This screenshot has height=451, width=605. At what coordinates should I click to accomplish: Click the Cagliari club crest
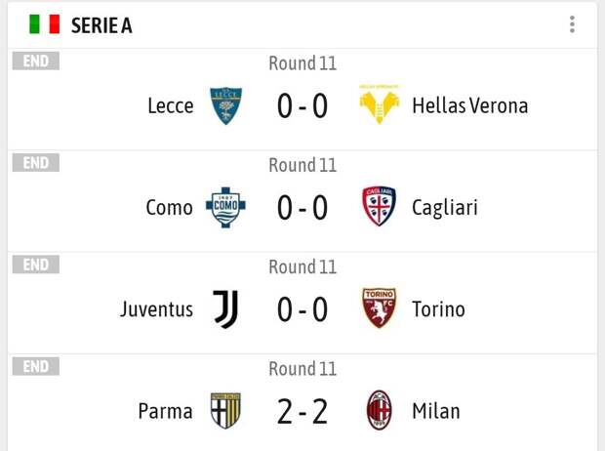tap(379, 207)
